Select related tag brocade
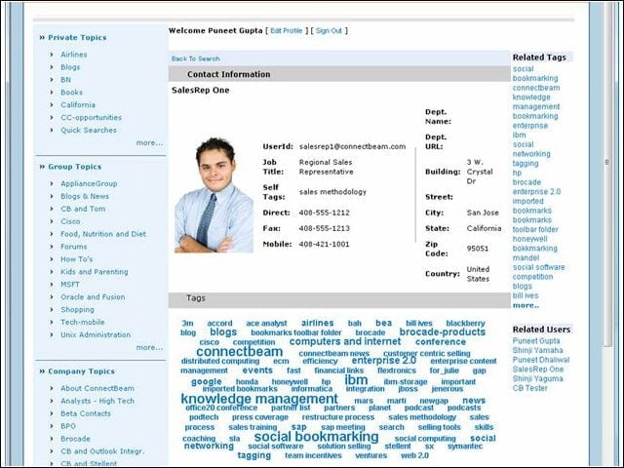Screen dimensions: 624x468 (526, 182)
